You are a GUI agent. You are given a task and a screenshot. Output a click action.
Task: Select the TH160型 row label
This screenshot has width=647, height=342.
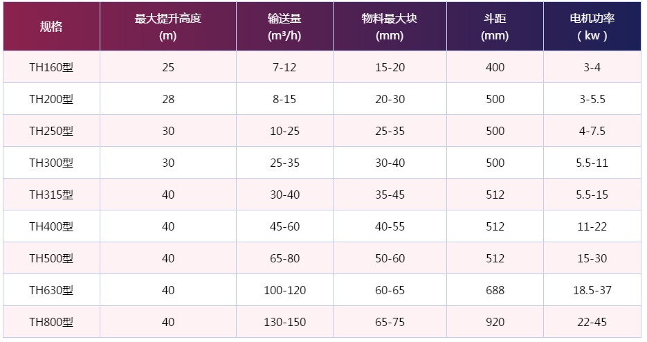[51, 67]
